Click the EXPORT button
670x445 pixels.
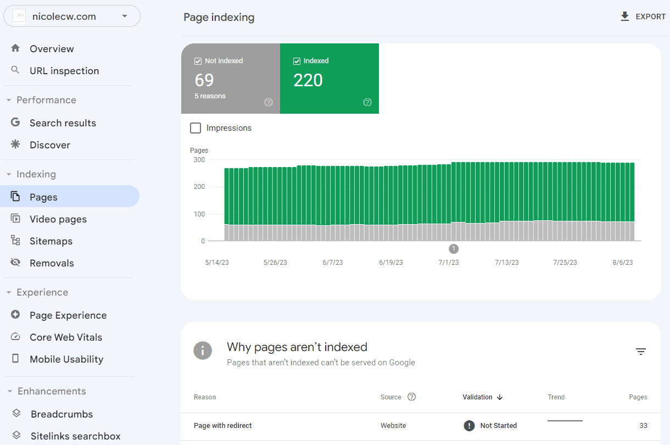coord(643,16)
